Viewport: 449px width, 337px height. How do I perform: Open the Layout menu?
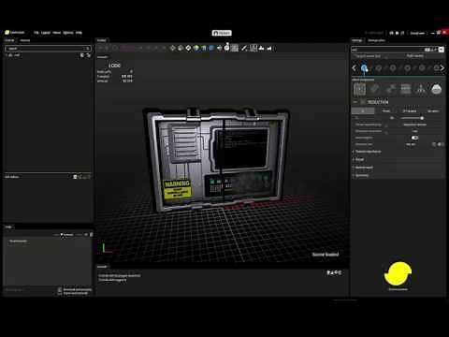click(x=46, y=33)
